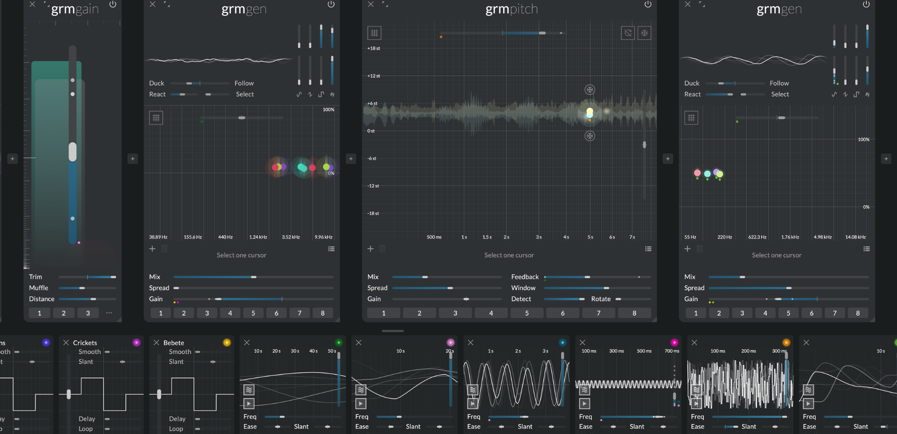Image resolution: width=897 pixels, height=434 pixels.
Task: Click the magenta color dot on Crickets
Action: point(136,343)
